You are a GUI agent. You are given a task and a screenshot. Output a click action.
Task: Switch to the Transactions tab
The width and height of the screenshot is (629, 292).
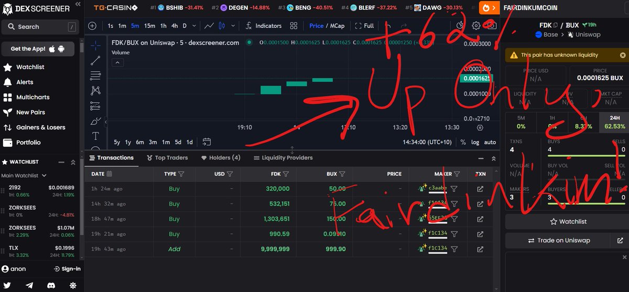(x=112, y=158)
